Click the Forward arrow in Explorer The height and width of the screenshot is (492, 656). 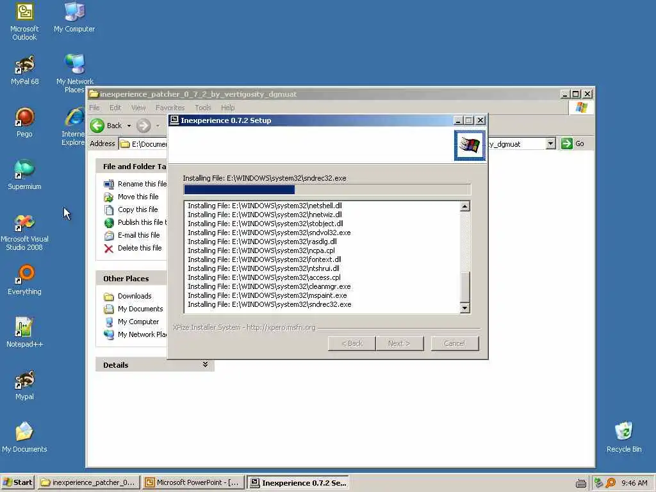143,126
